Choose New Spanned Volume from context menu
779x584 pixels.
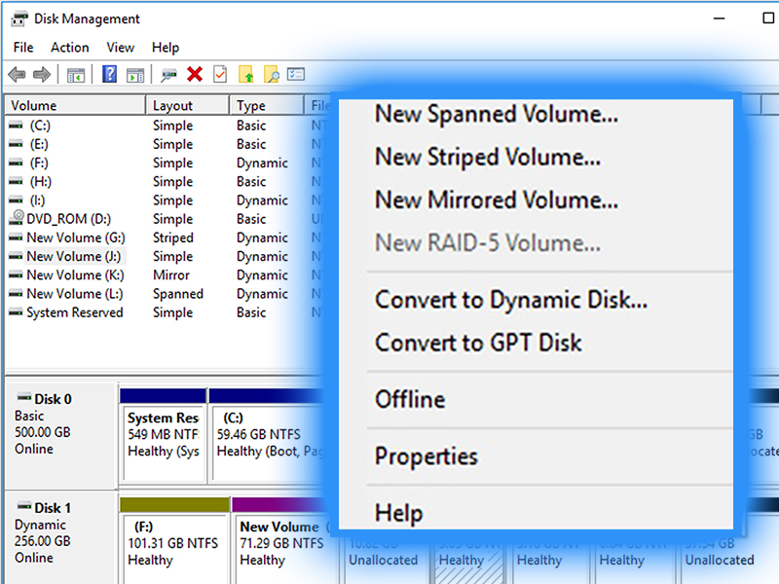tap(496, 115)
